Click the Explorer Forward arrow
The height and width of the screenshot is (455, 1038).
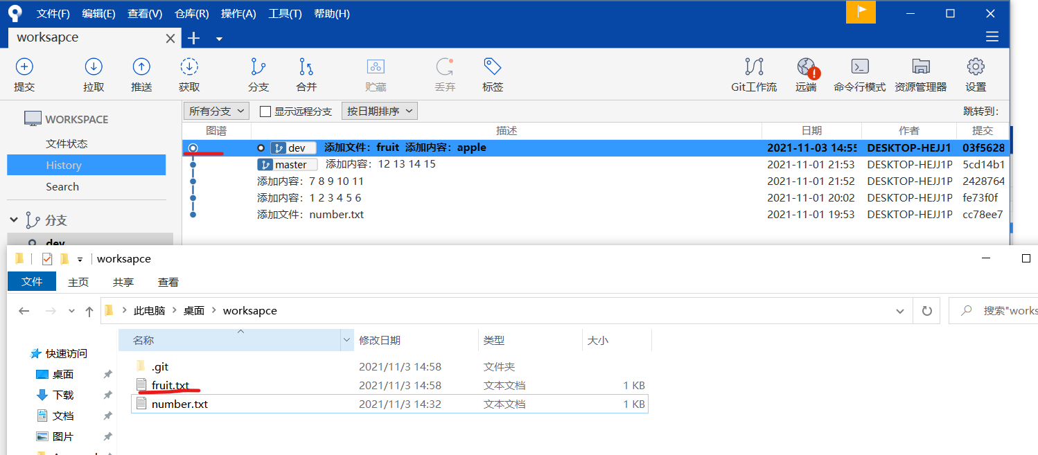[x=50, y=311]
